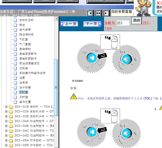
Task: Expand the 303-04A 加油和控件 folder
Action: point(6,121)
